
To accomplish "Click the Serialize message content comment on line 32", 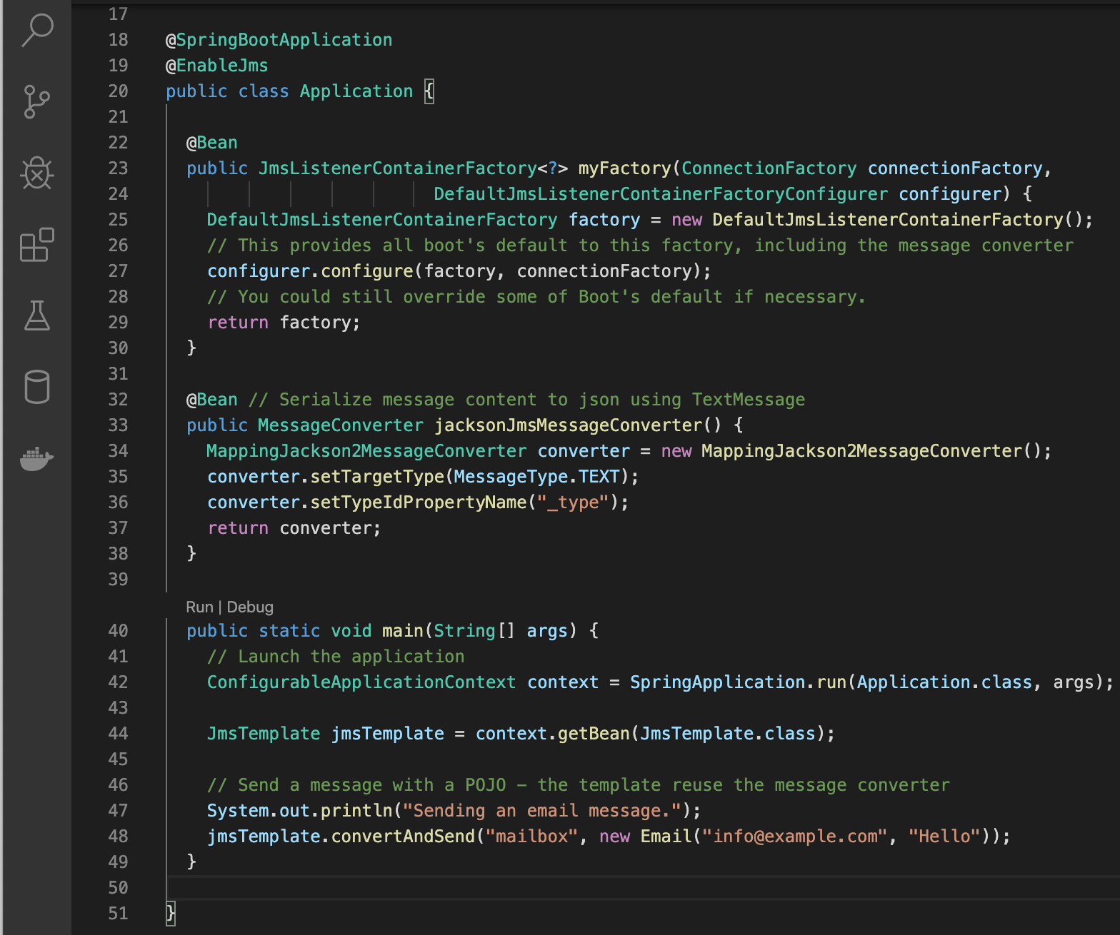I will point(527,400).
